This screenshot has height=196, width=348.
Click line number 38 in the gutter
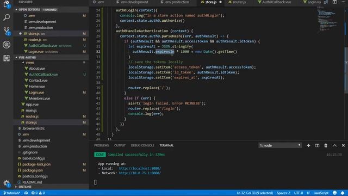[x=98, y=83]
